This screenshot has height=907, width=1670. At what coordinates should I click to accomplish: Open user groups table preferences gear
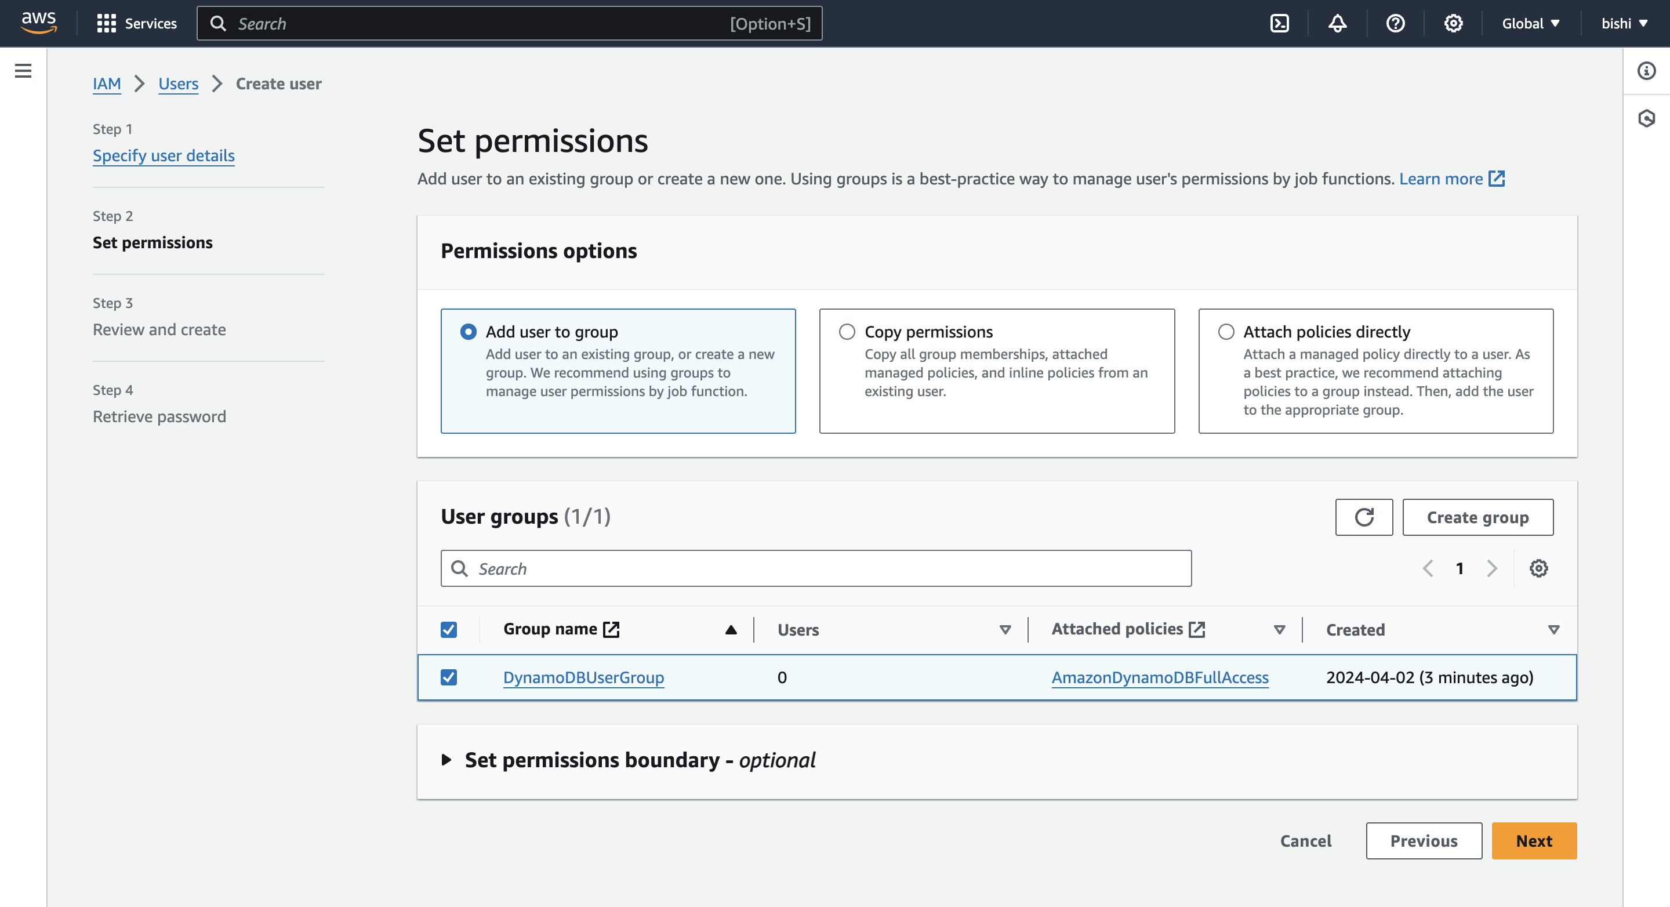tap(1538, 568)
